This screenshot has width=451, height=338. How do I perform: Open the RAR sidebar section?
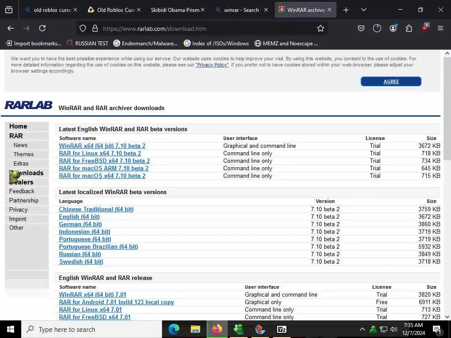(16, 136)
